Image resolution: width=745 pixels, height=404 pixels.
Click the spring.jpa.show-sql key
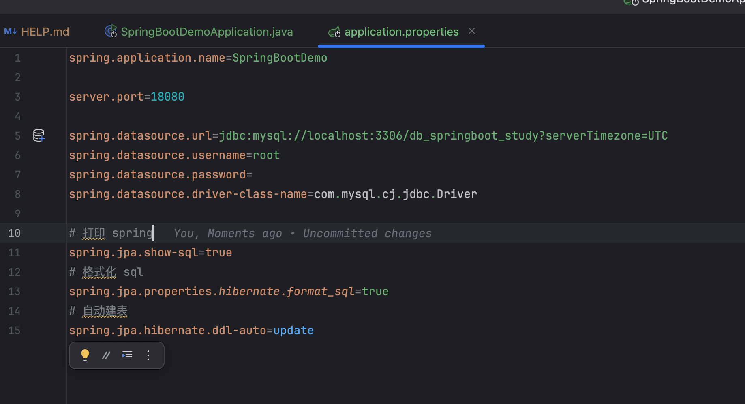[133, 253]
